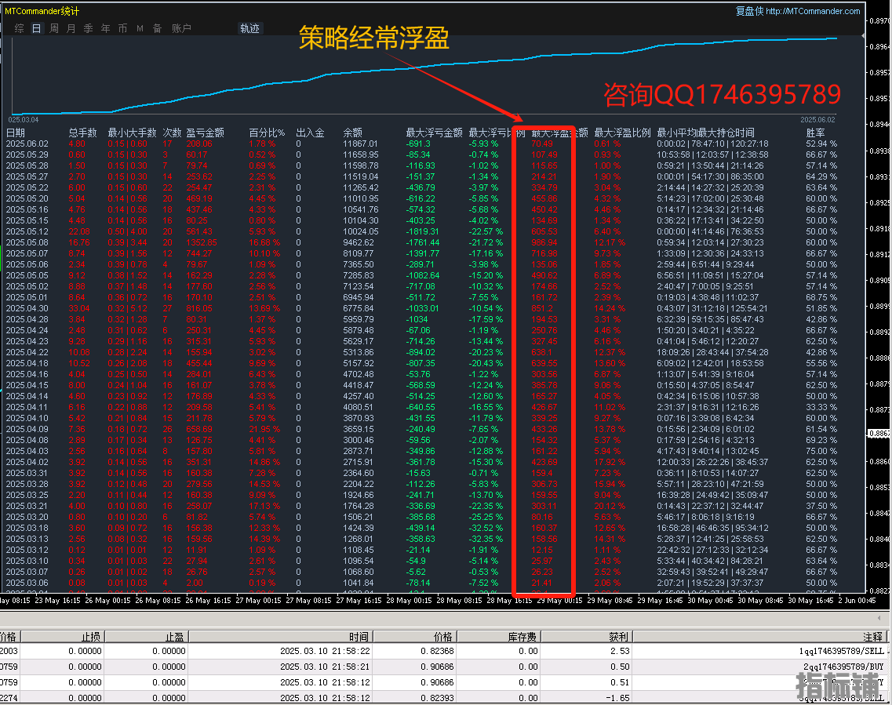Switch to the 综 summary tab
This screenshot has height=705, width=892.
coord(20,28)
